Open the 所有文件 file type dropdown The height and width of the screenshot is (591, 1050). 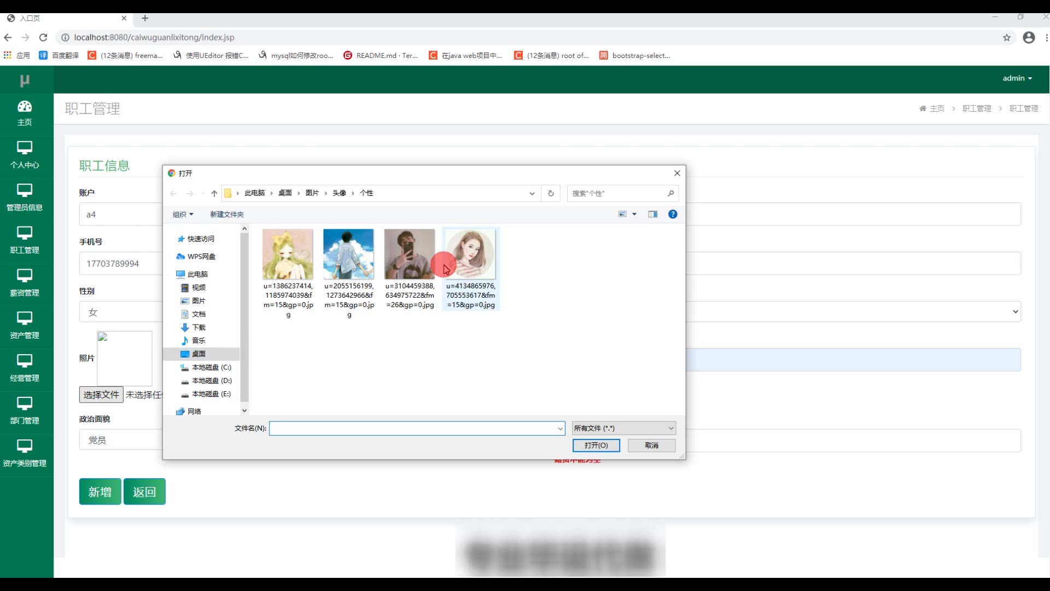[x=624, y=428]
